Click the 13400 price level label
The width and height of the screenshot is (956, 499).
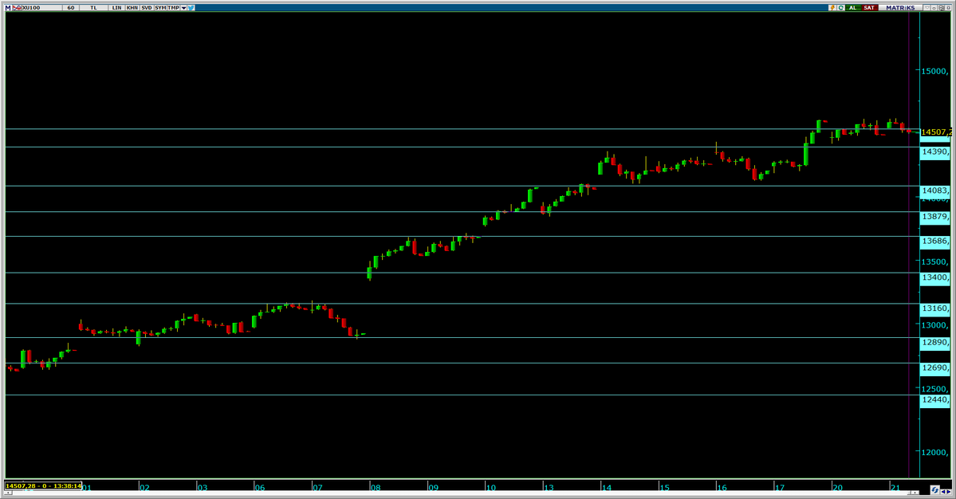click(934, 278)
